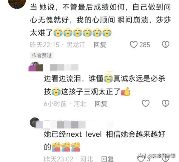
Task: Tap the thumbs-up emoji after '三观太正了'
Action: 126,91
